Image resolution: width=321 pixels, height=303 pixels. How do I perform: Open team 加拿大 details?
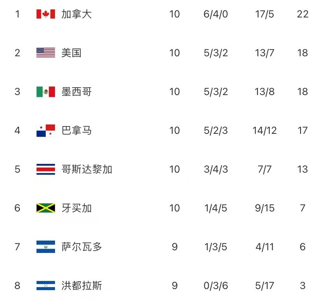(x=76, y=14)
